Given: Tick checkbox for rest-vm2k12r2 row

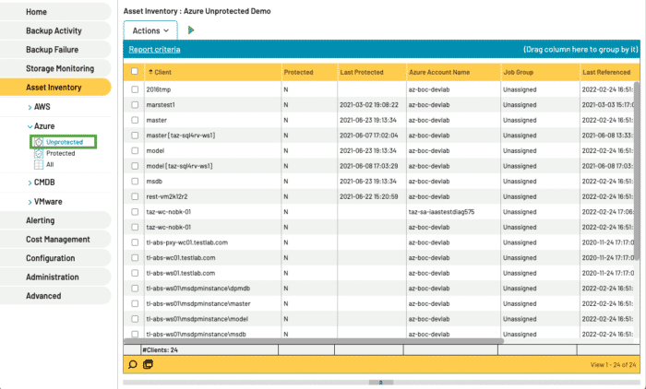Looking at the screenshot, I should coord(135,196).
